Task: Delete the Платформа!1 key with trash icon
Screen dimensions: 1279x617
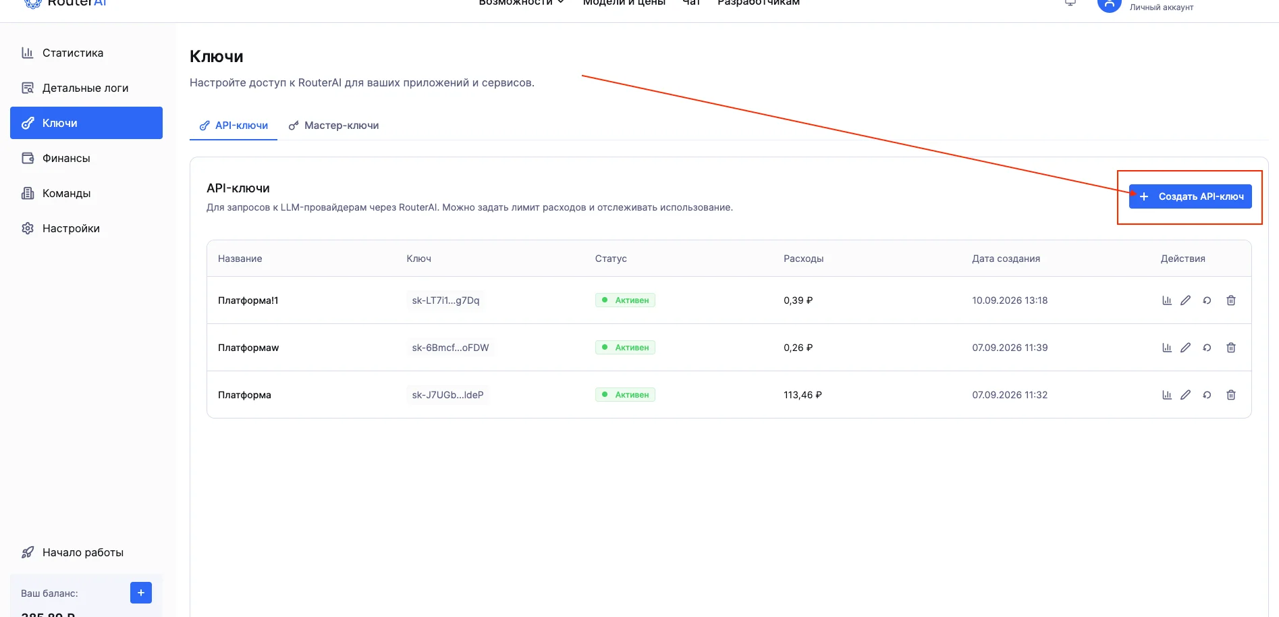Action: click(x=1231, y=300)
